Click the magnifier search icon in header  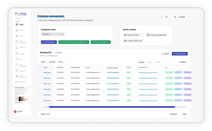[161, 17]
